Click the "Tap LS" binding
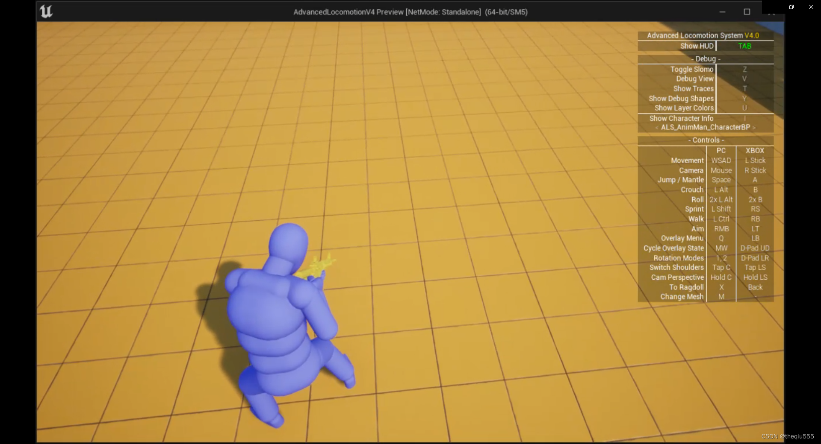Screen dimensions: 821x444 tap(755, 268)
